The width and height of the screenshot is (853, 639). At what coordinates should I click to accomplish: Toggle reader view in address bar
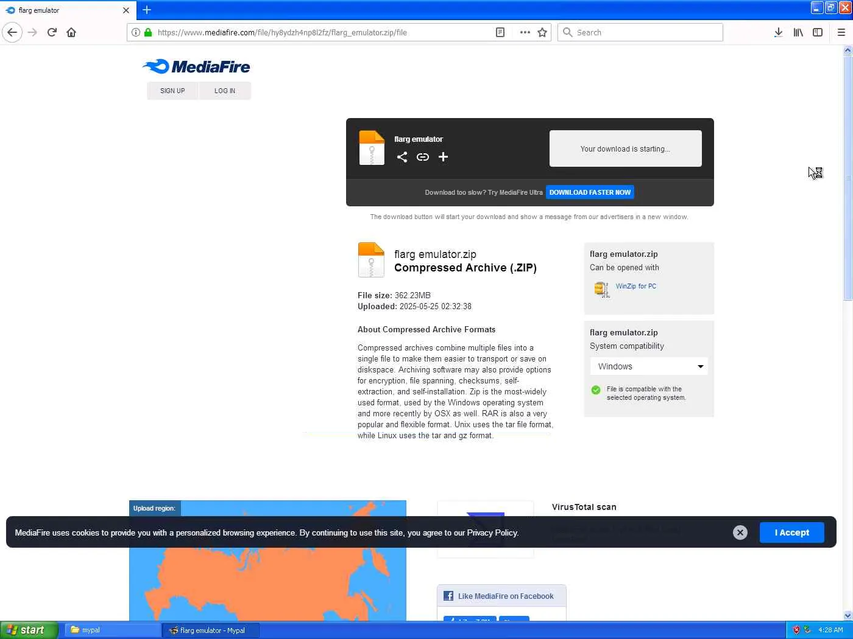click(500, 32)
